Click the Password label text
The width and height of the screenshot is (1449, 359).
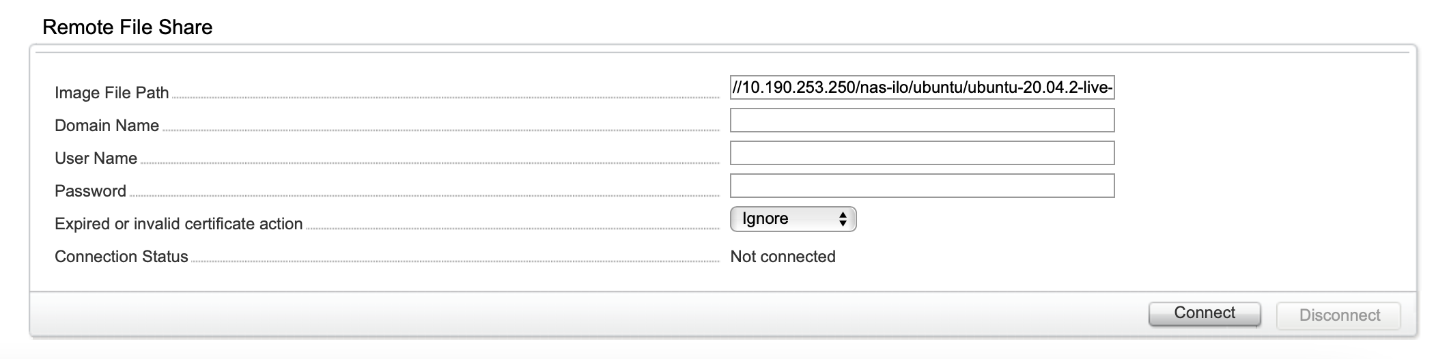(91, 191)
